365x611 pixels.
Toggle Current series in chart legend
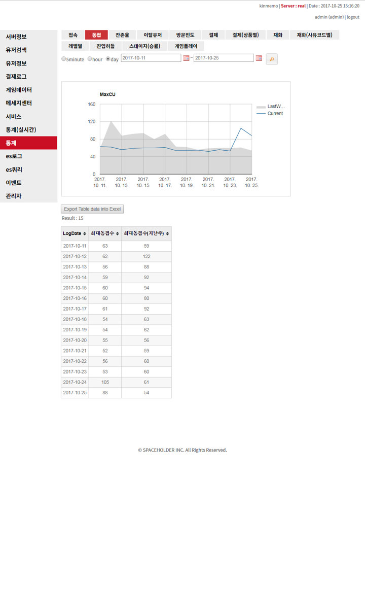click(x=270, y=114)
